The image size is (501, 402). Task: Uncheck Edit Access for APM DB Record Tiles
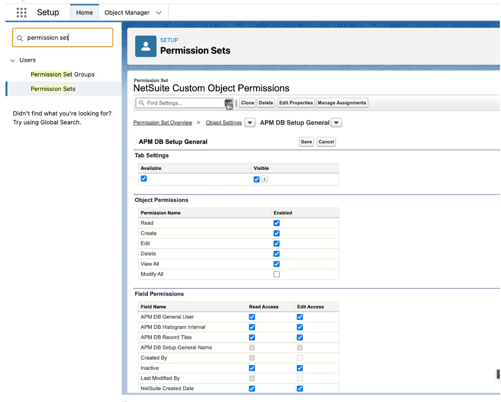coord(300,337)
